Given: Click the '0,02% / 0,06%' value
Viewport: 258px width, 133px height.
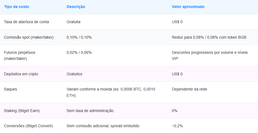Looking at the screenshot, I should tap(79, 52).
